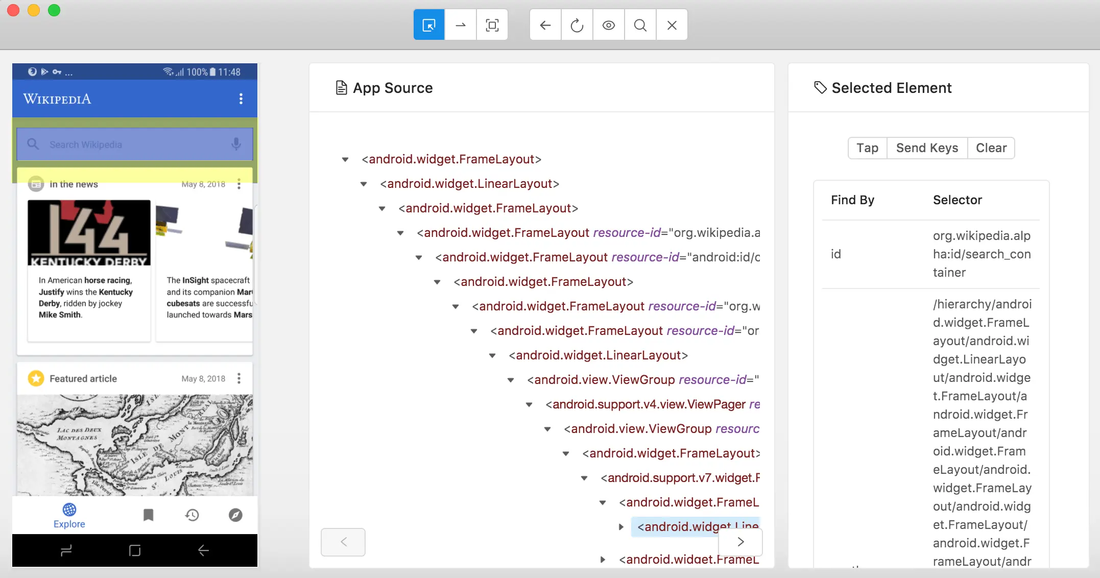Open the Wikipedia overflow three-dot menu
The height and width of the screenshot is (578, 1100).
241,99
